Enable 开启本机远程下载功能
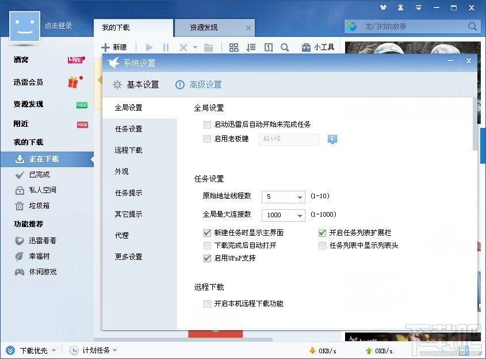The height and width of the screenshot is (359, 486). coord(207,304)
